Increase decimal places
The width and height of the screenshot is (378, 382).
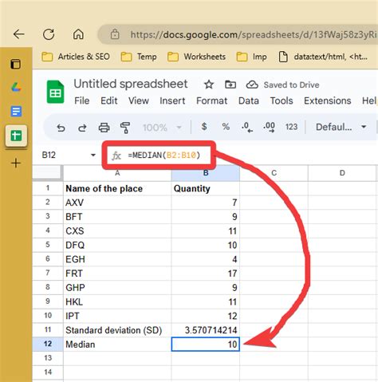click(269, 128)
